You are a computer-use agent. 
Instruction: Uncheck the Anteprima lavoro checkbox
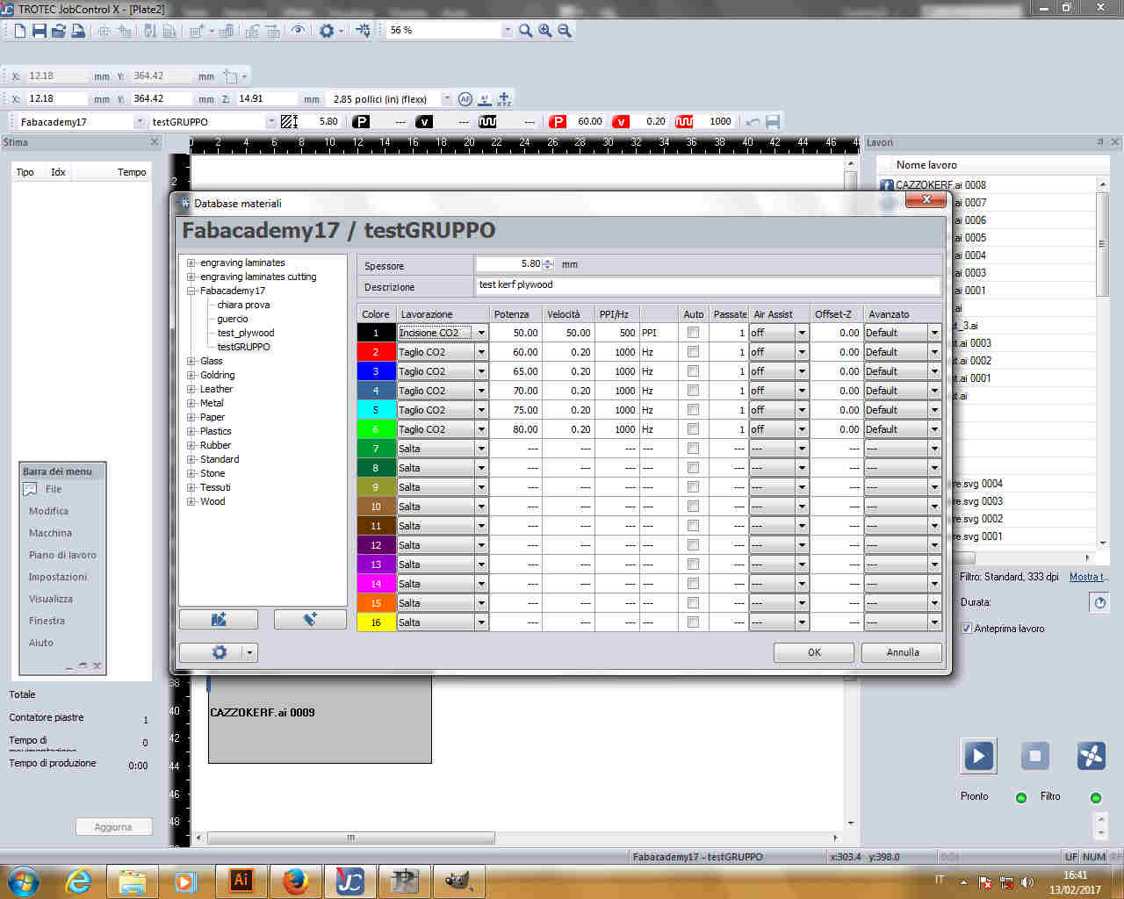coord(967,629)
